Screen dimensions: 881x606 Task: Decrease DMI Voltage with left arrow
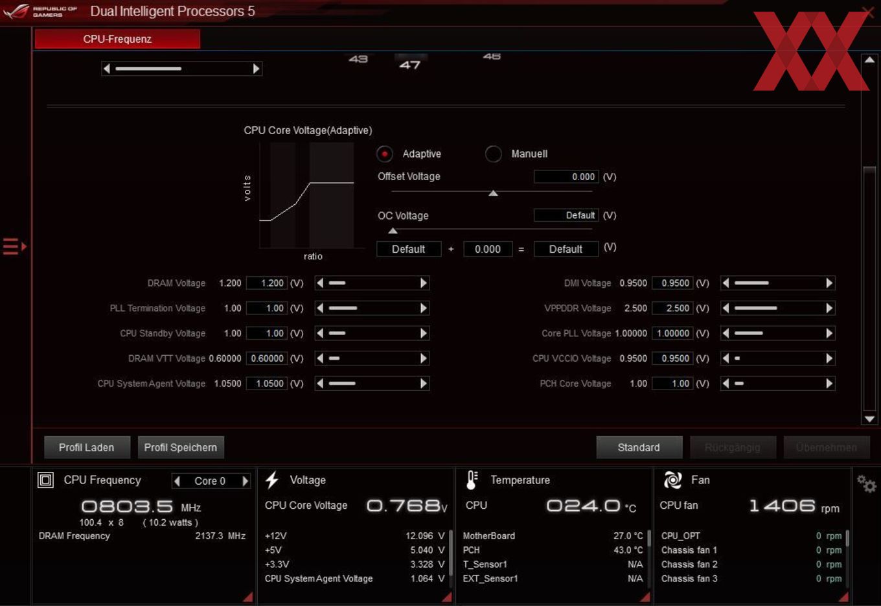pos(726,283)
